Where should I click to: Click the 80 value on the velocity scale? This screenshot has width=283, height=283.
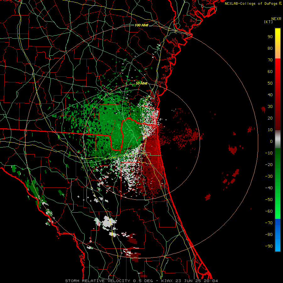point(270,48)
